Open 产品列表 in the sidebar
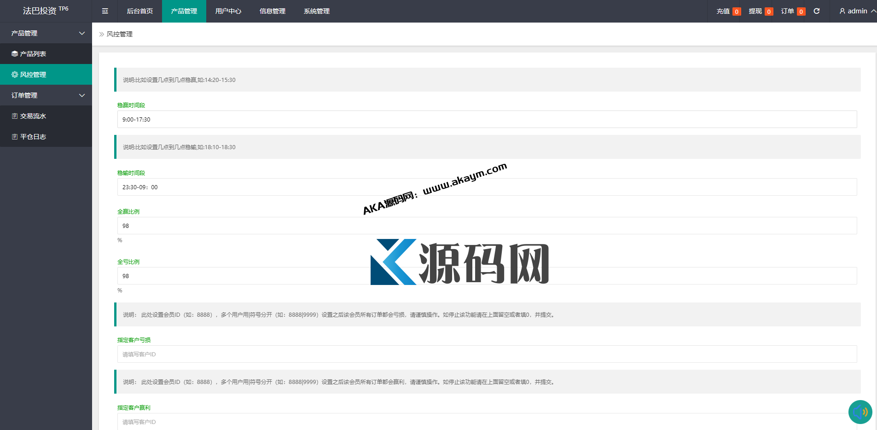 point(33,54)
